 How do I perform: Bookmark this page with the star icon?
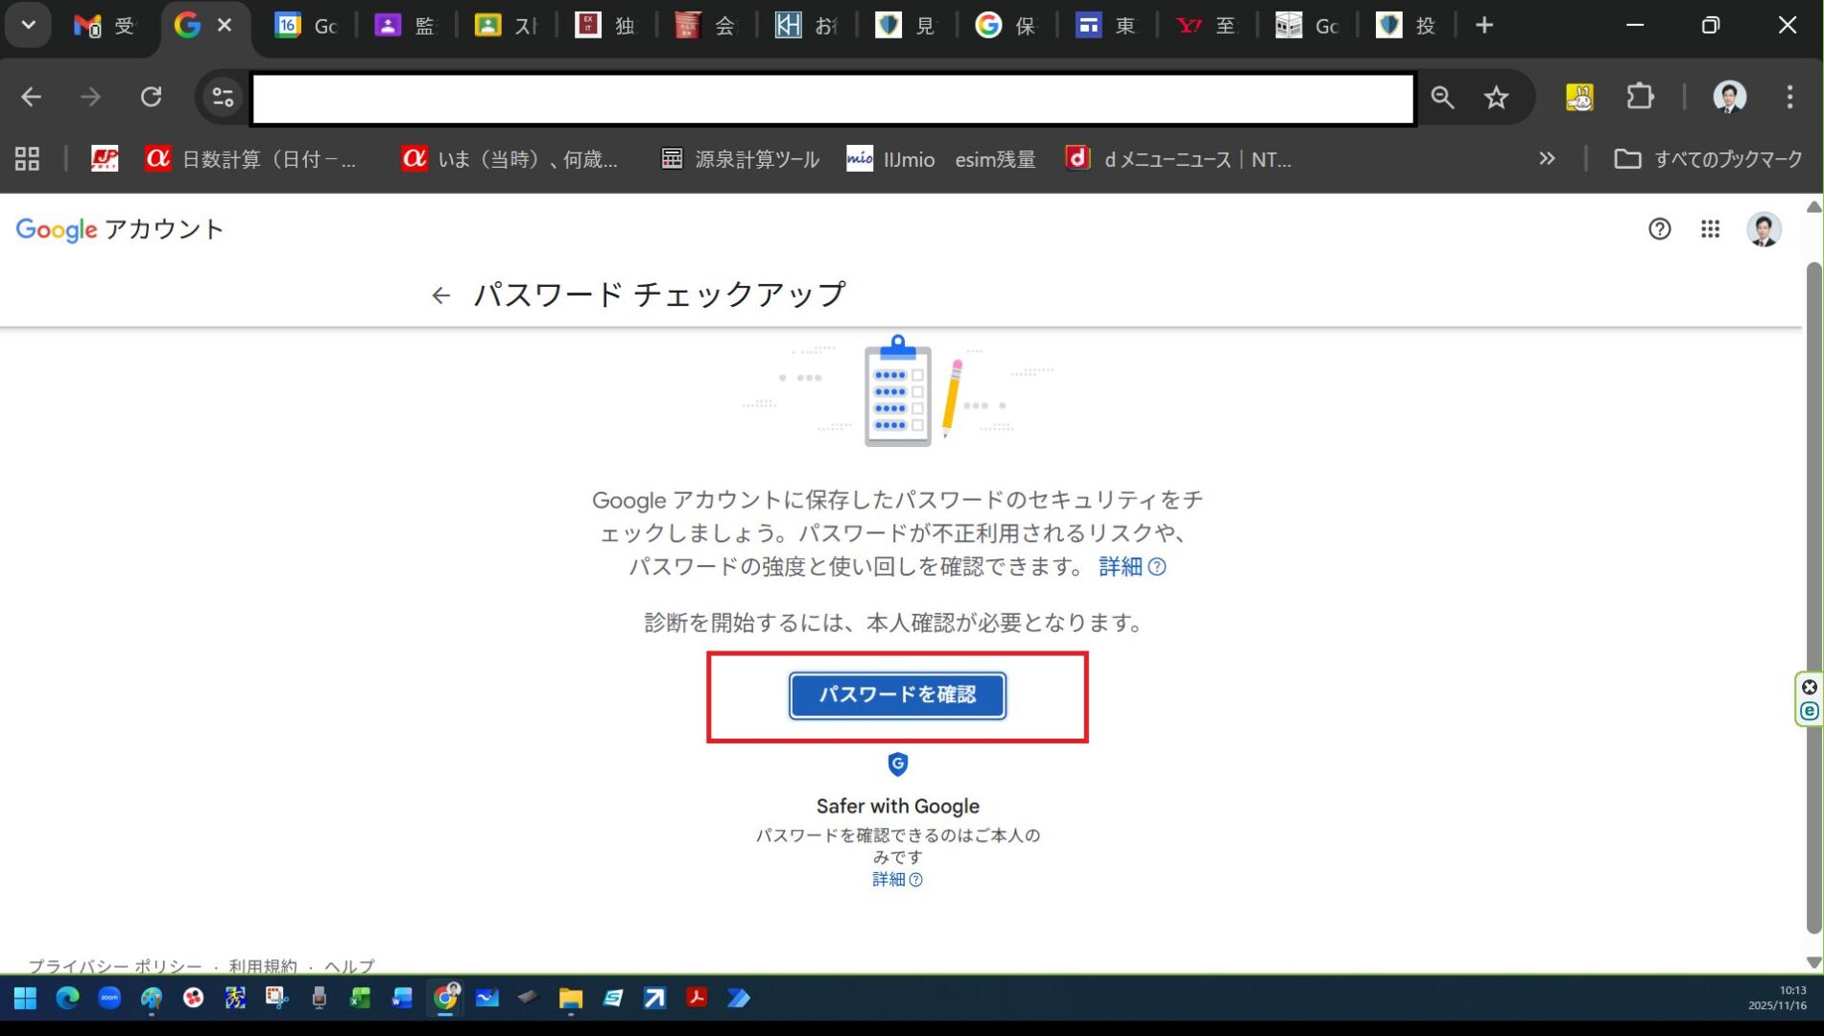point(1496,98)
